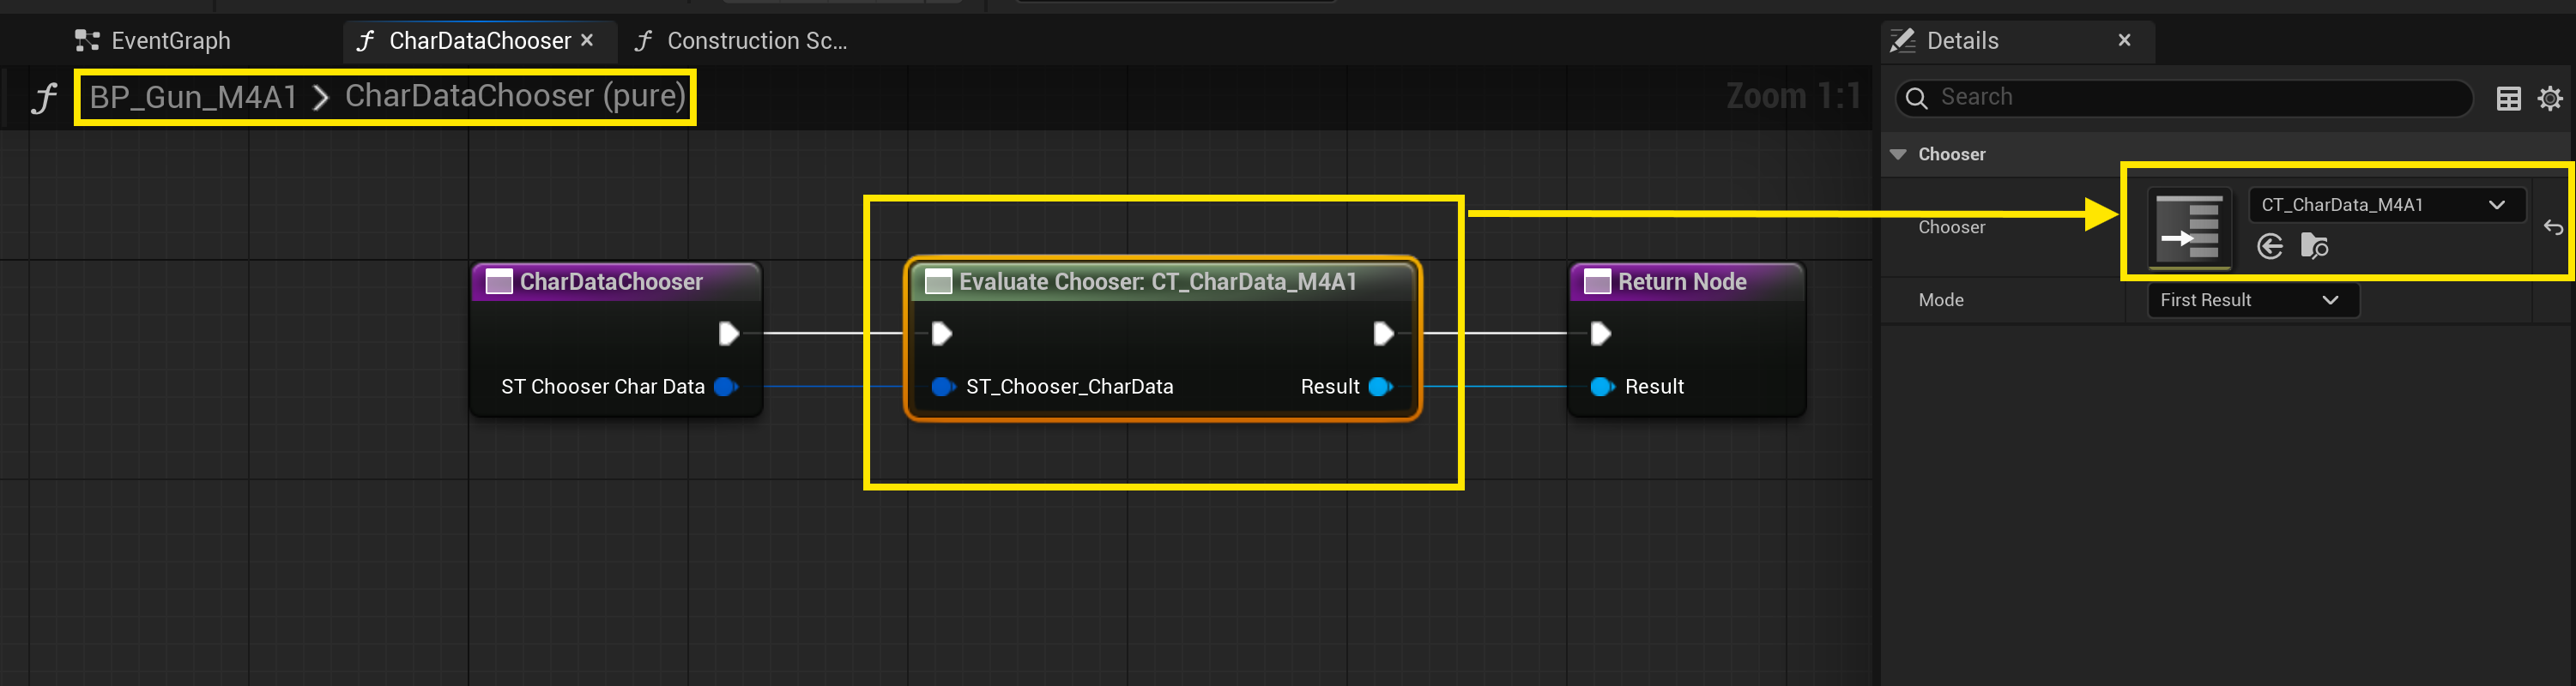The width and height of the screenshot is (2576, 686).
Task: Click the function icon beside breadcrumb
Action: 43,98
